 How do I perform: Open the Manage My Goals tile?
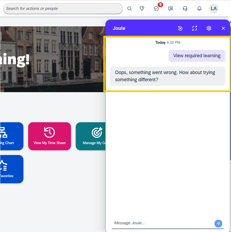point(91,136)
